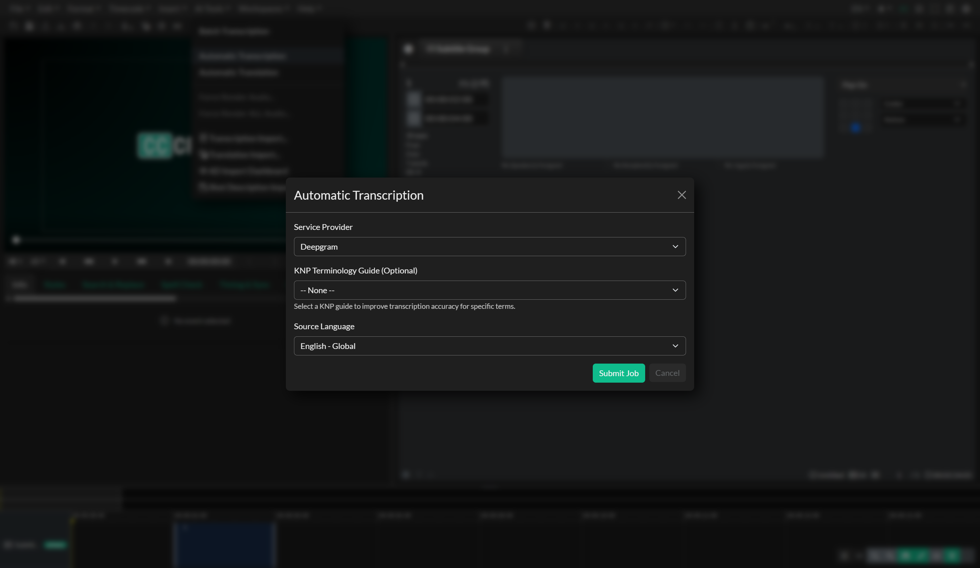Close the Automatic Transcription dialog
The width and height of the screenshot is (980, 568).
[681, 195]
